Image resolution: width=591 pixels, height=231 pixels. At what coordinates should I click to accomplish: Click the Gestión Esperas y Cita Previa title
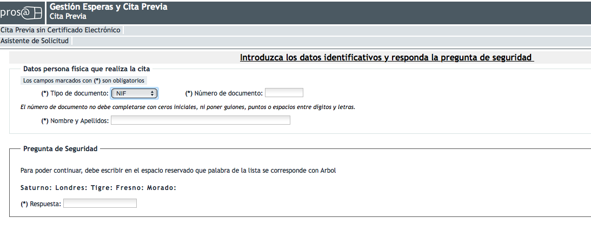click(108, 7)
